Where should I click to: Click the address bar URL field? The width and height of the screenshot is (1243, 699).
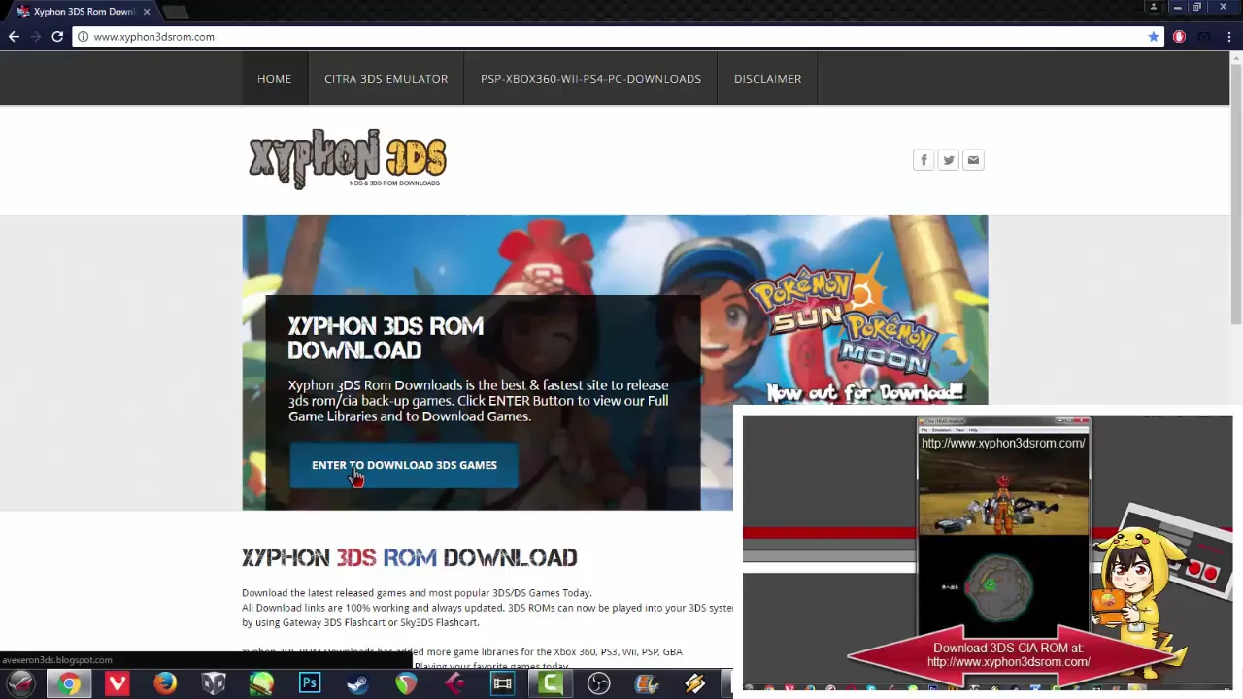(x=583, y=37)
